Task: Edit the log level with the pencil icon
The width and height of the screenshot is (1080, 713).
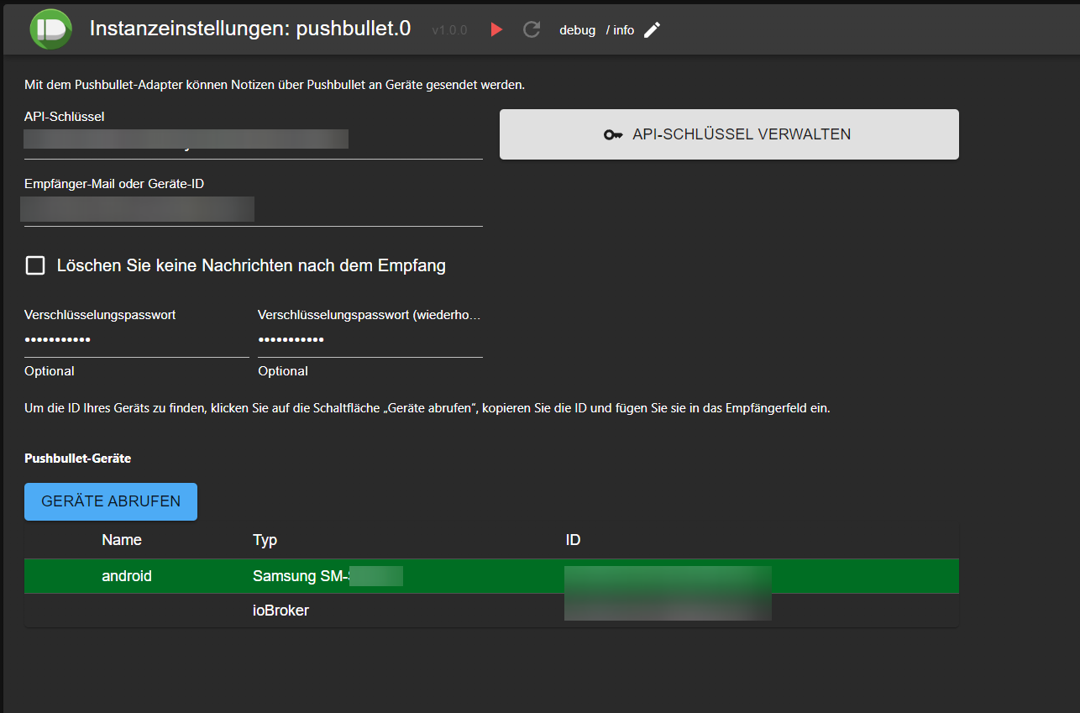Action: coord(652,30)
